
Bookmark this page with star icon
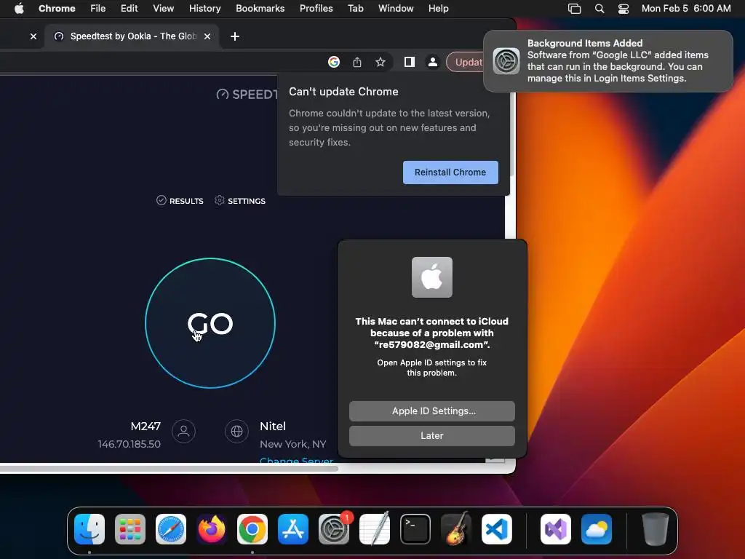pyautogui.click(x=380, y=63)
